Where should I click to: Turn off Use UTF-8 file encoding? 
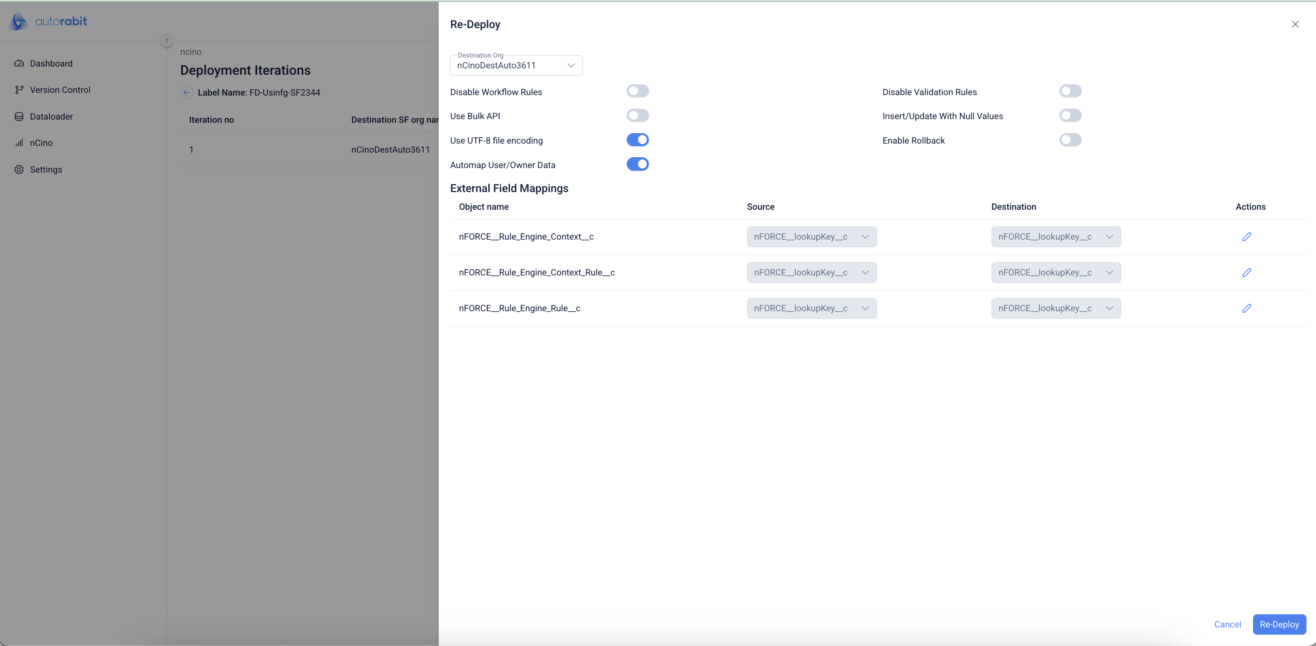638,140
